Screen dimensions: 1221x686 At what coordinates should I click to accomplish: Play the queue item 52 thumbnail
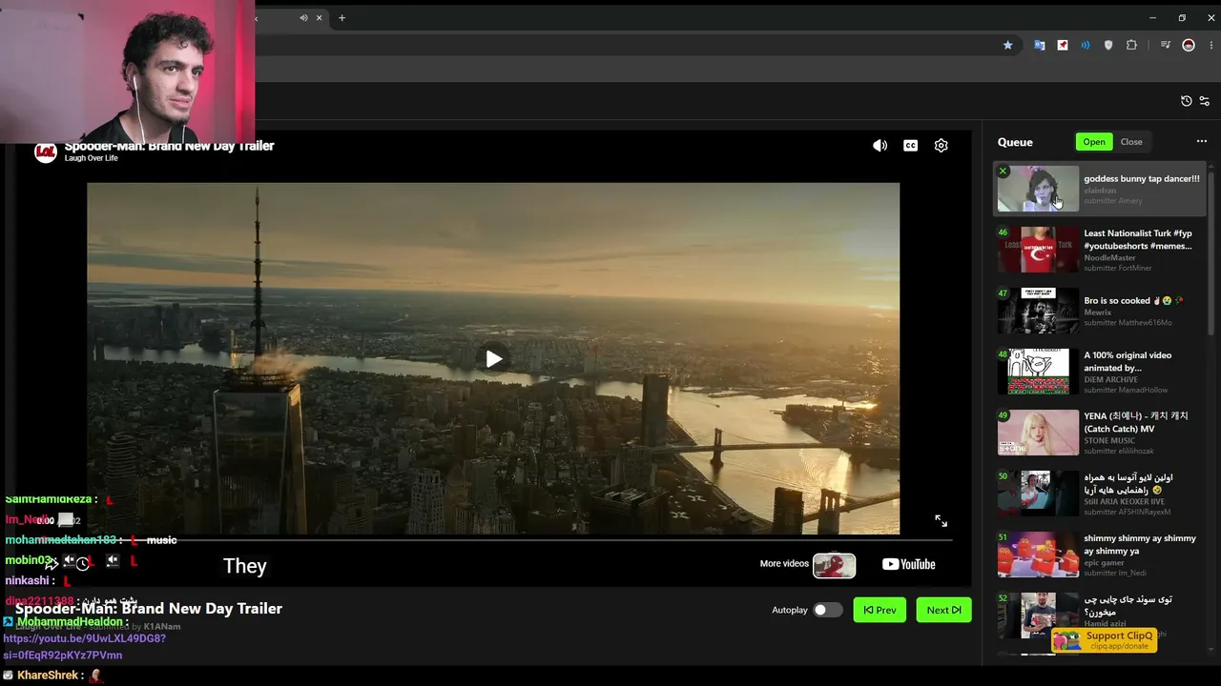[x=1038, y=615]
